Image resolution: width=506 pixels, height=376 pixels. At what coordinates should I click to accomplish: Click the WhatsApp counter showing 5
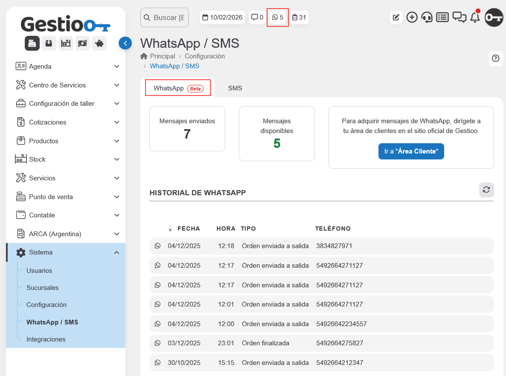pyautogui.click(x=278, y=17)
